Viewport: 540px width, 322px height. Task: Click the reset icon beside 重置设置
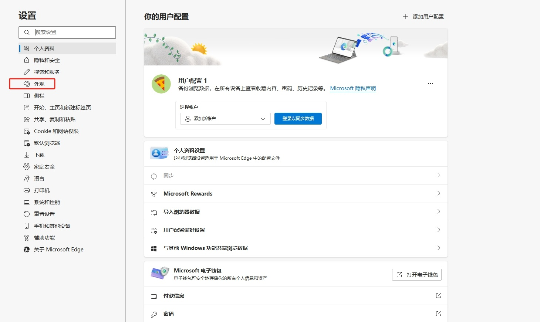click(x=27, y=214)
